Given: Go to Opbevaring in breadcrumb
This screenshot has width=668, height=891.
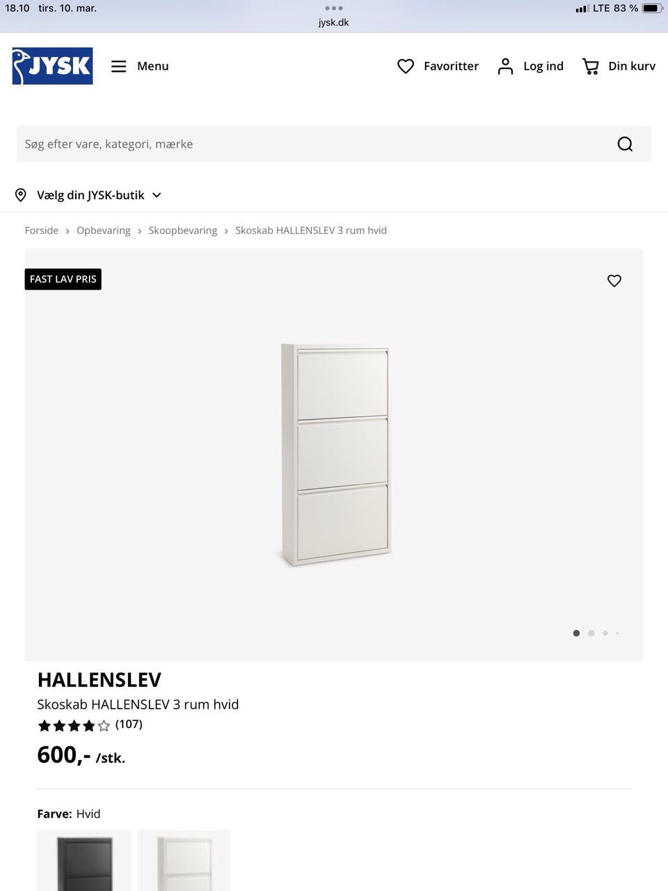Looking at the screenshot, I should (x=103, y=230).
